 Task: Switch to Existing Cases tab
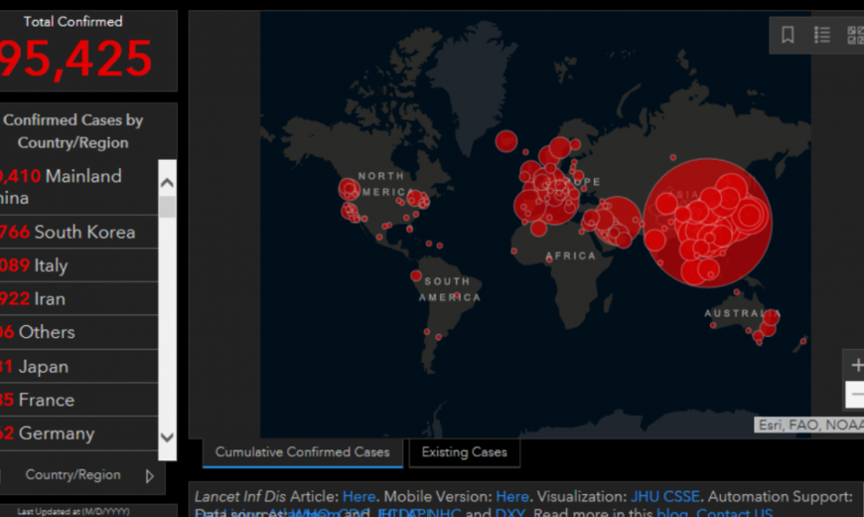pos(464,452)
